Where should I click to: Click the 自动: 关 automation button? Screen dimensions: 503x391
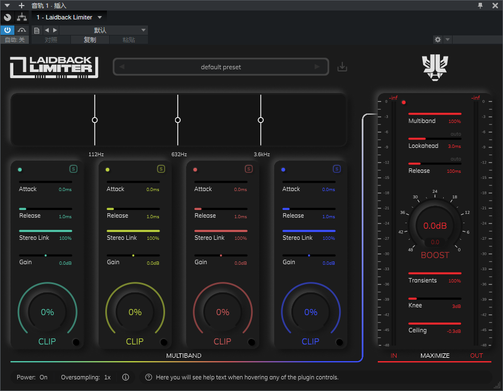15,40
